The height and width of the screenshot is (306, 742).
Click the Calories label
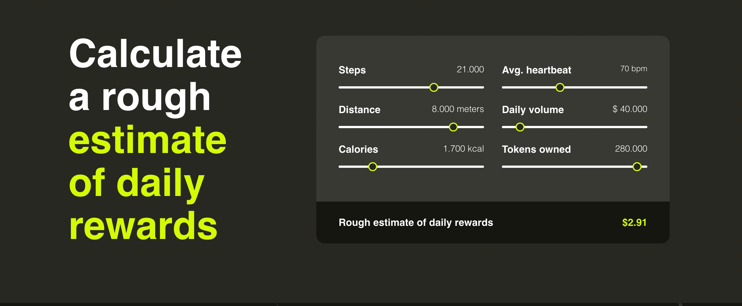click(x=358, y=149)
